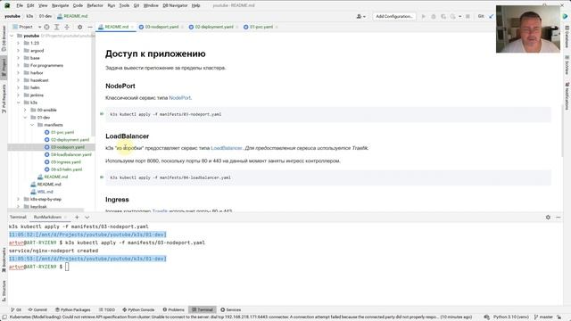Click the master branch status widget
Viewport: 571px width, 321px height.
543,317
